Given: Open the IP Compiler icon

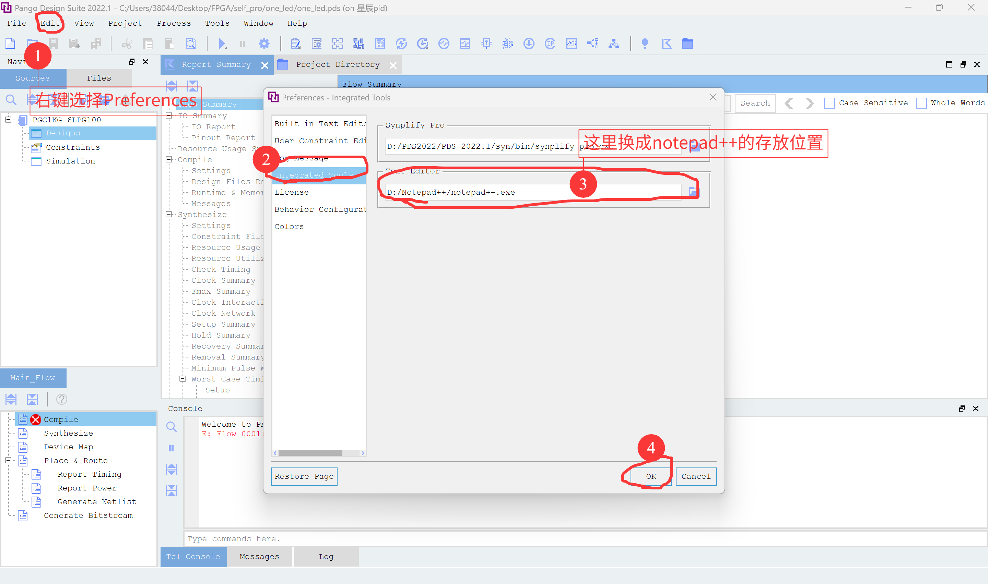Looking at the screenshot, I should [x=550, y=44].
